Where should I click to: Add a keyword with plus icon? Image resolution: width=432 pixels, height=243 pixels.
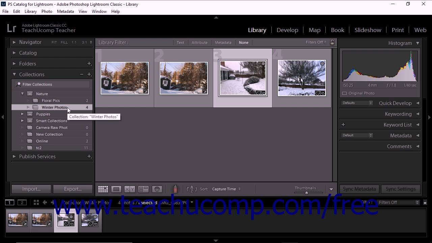pos(343,125)
